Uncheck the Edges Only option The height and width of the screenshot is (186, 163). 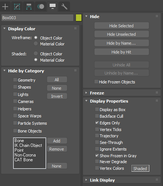97,123
